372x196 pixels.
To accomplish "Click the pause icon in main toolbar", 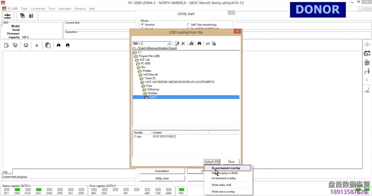I will click(x=37, y=45).
